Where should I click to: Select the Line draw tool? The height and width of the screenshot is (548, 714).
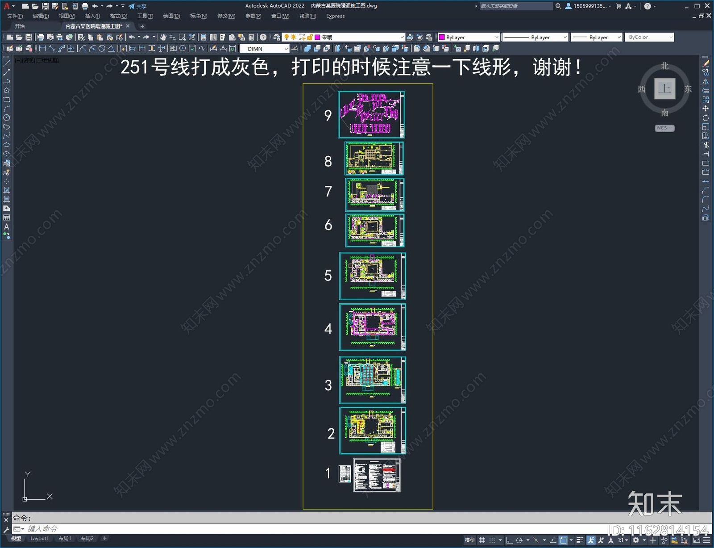pos(6,63)
